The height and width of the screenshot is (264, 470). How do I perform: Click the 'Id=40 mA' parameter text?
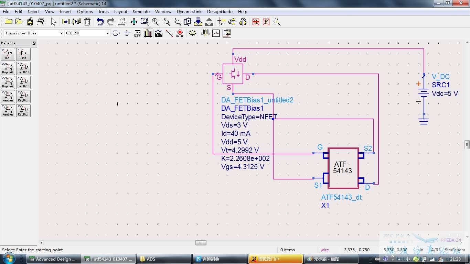click(236, 133)
